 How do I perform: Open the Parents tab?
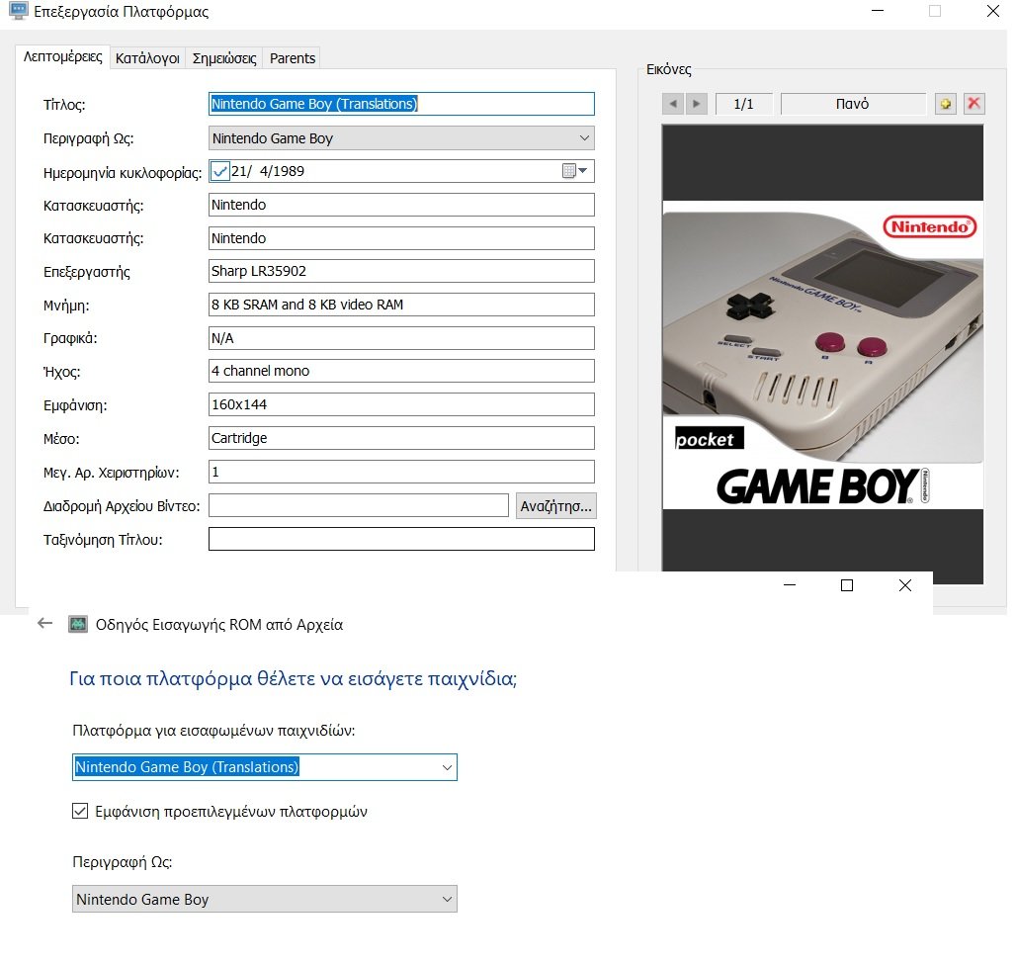click(293, 58)
